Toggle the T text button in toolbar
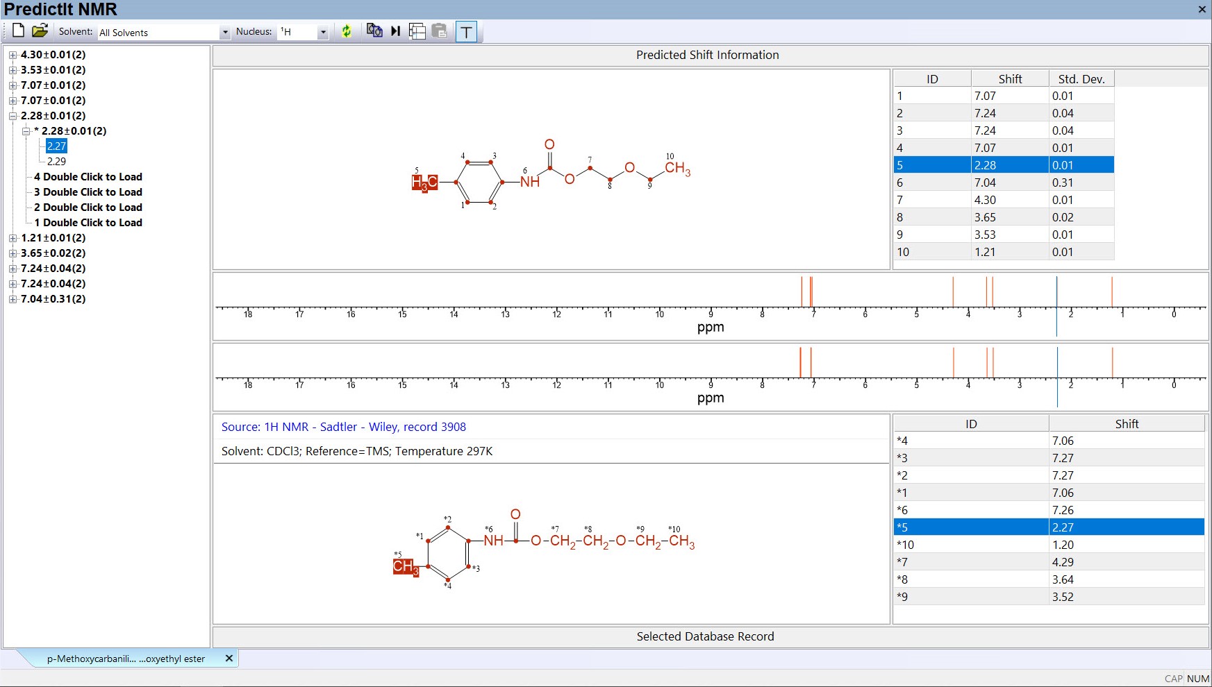This screenshot has height=687, width=1212. pos(466,32)
